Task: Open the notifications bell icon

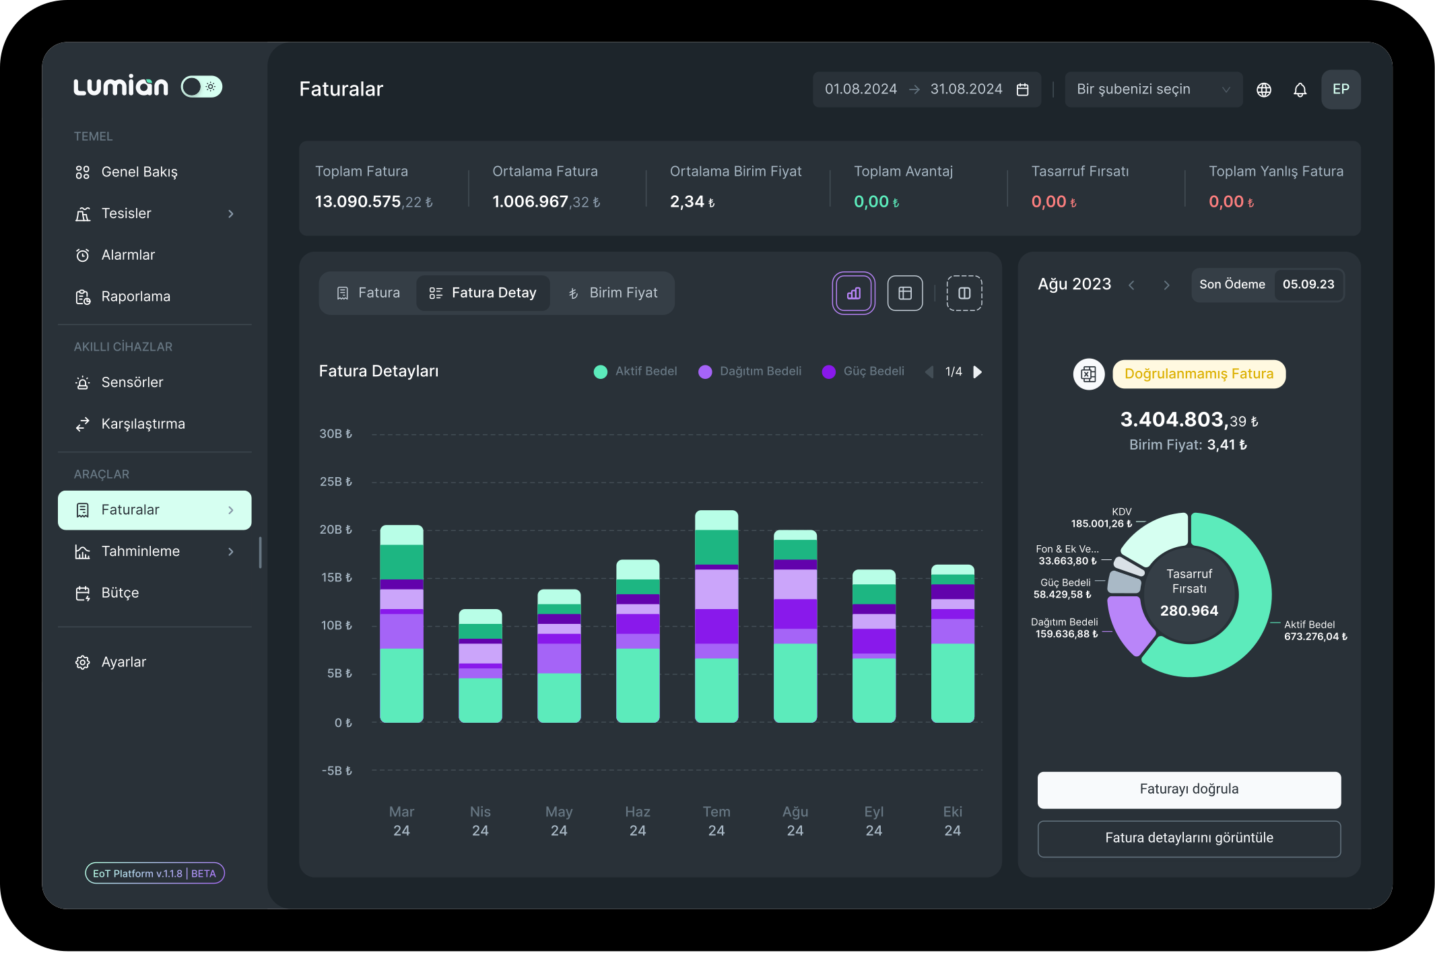Action: tap(1300, 90)
